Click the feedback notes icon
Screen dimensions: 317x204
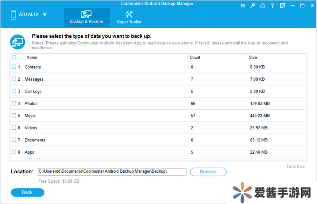pos(282,5)
